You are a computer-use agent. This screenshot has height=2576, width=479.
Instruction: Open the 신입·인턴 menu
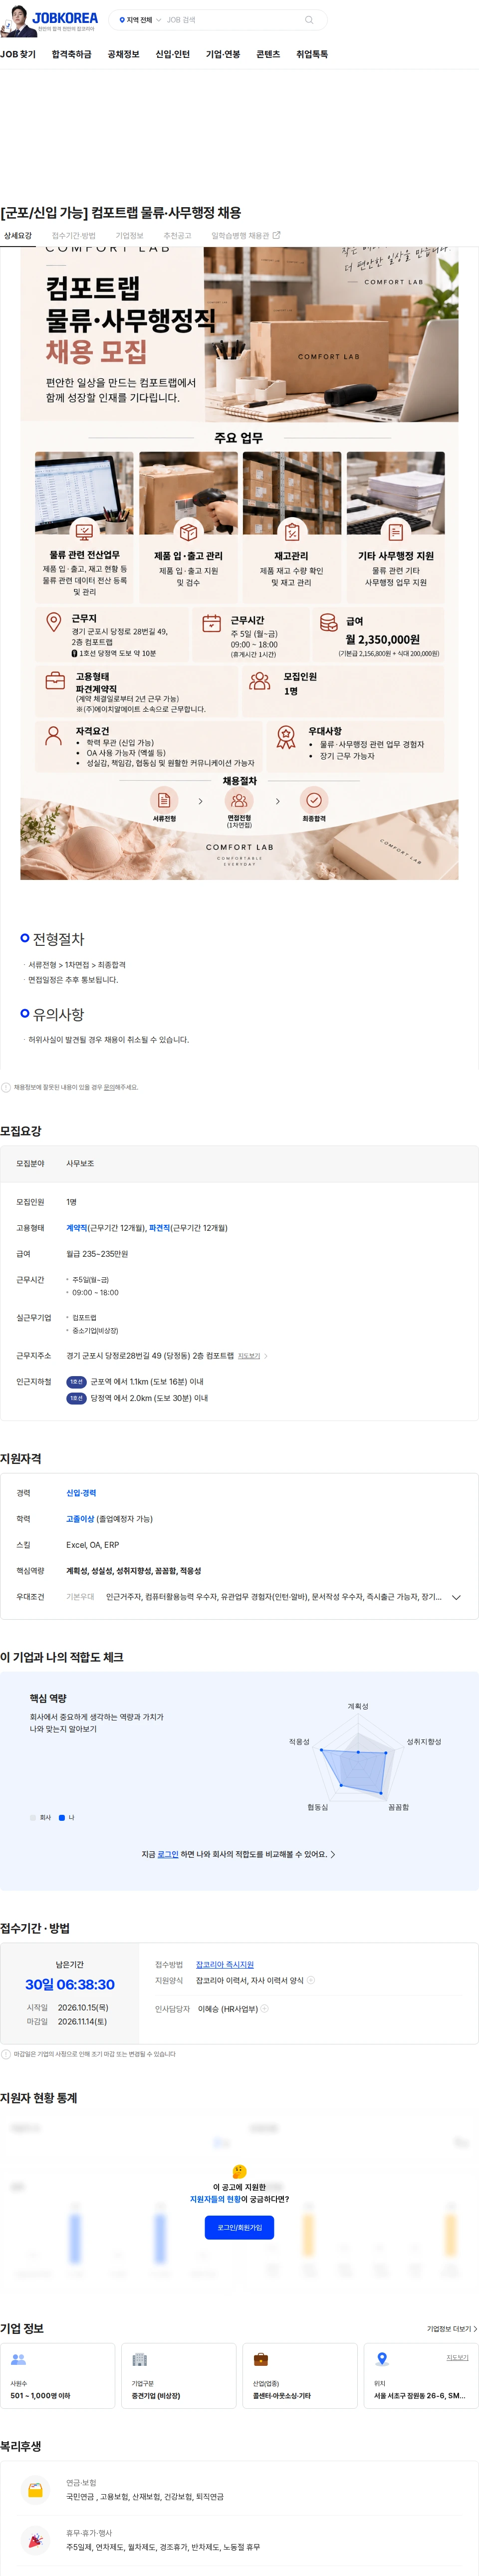coord(172,54)
